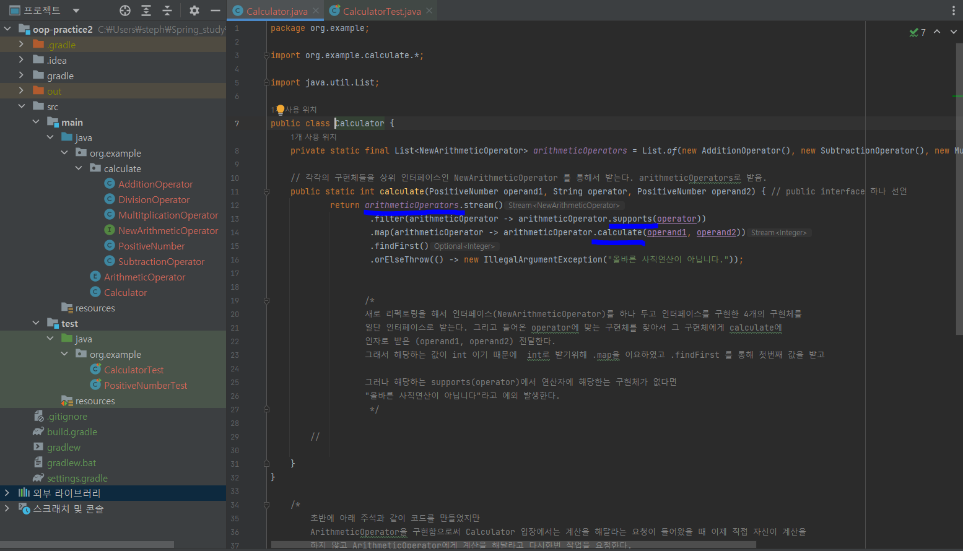Open the settings.gradle file
The height and width of the screenshot is (551, 963).
77,478
